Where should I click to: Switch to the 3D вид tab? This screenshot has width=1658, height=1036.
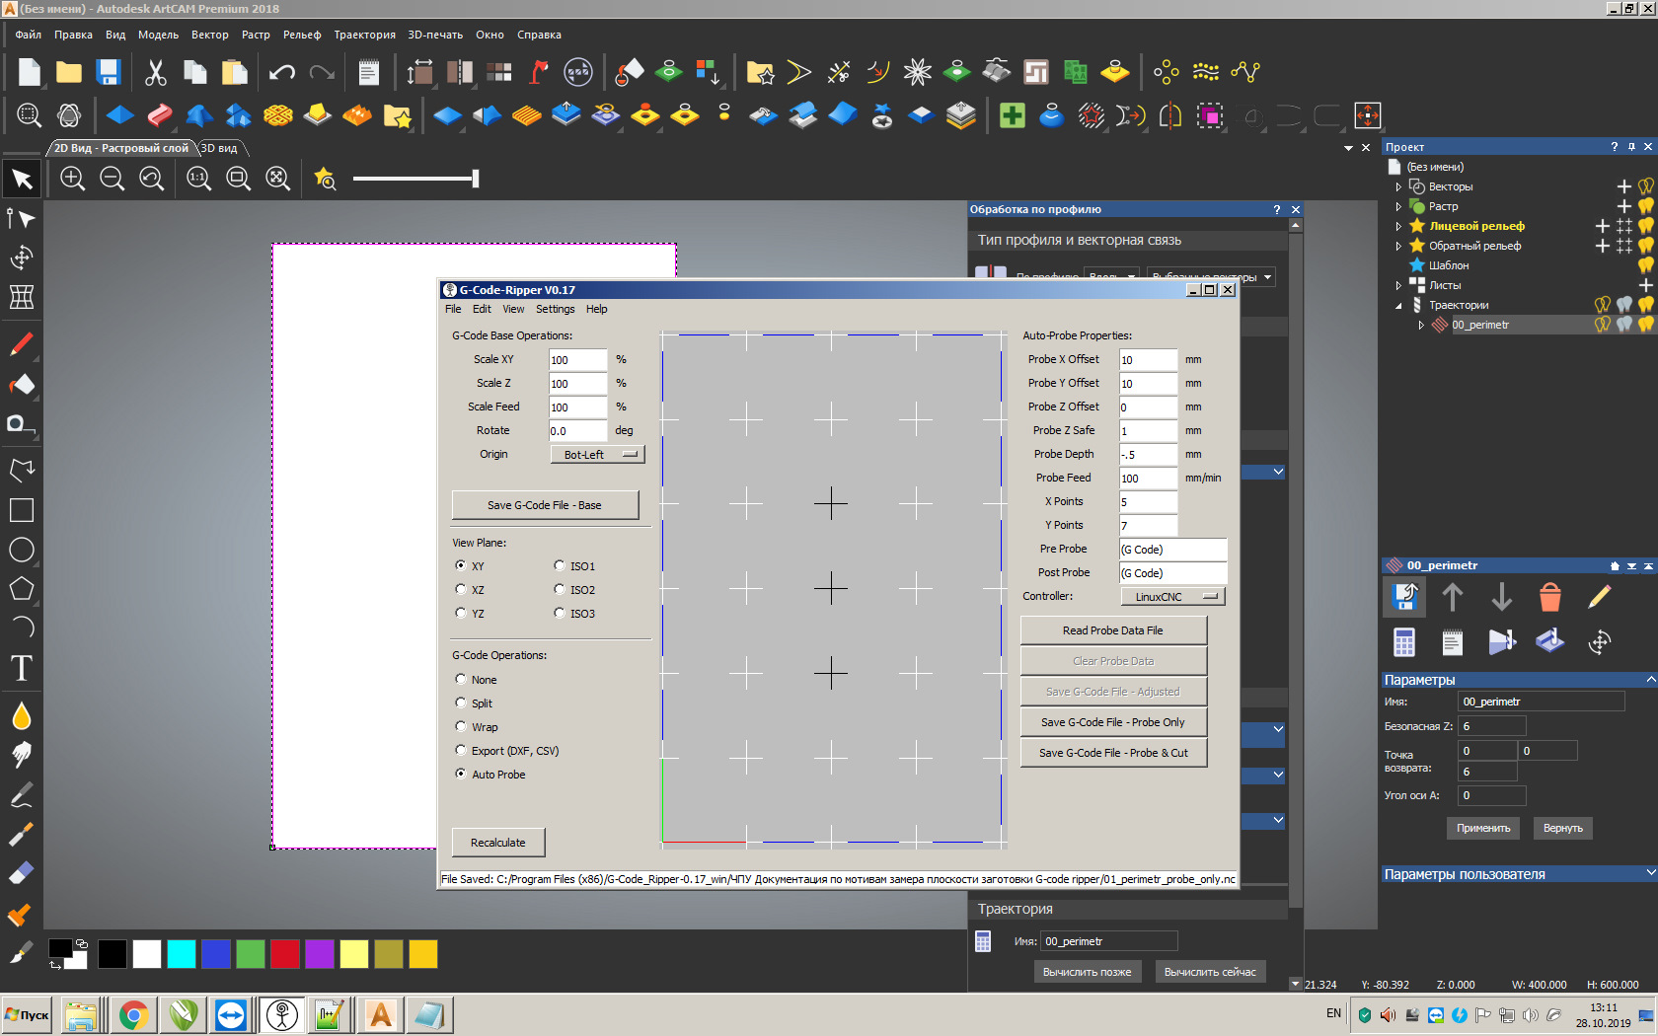[x=220, y=148]
